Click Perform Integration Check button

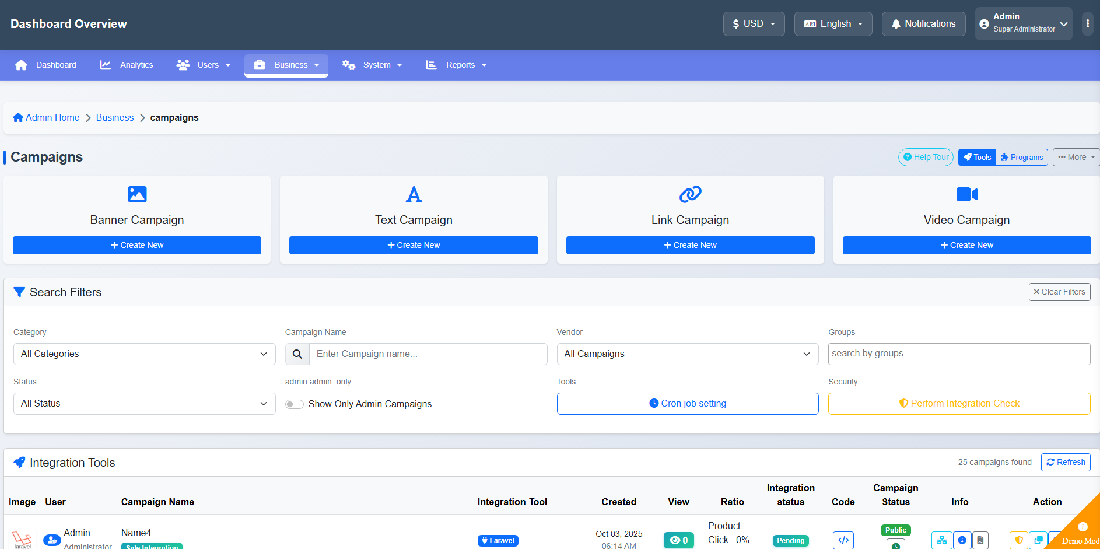pyautogui.click(x=959, y=404)
